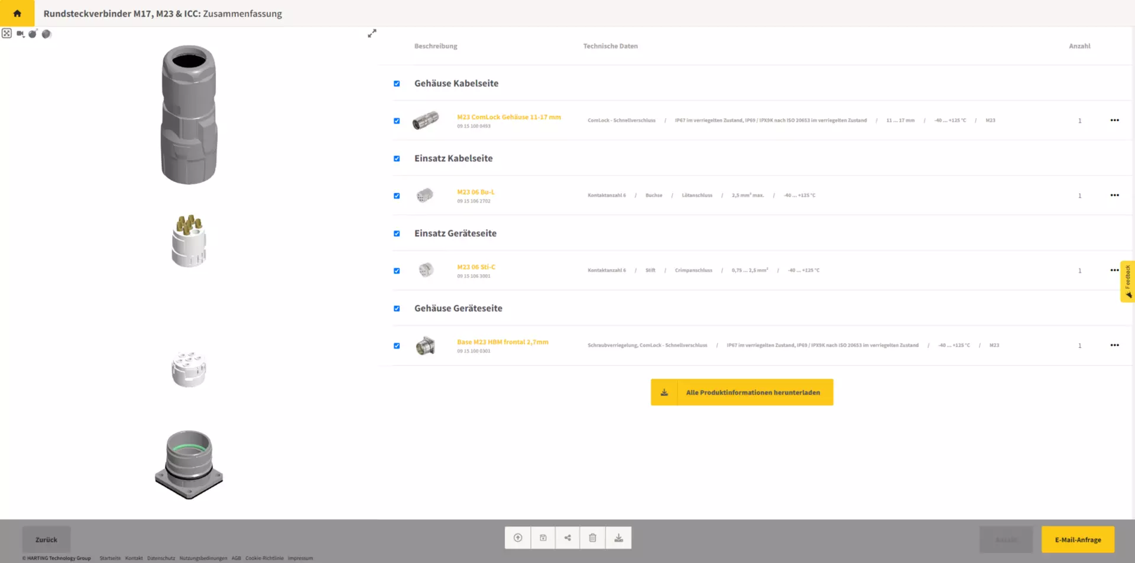Open the Cookie-Richtlinie footer link
Screen dimensions: 1135x563
point(264,558)
